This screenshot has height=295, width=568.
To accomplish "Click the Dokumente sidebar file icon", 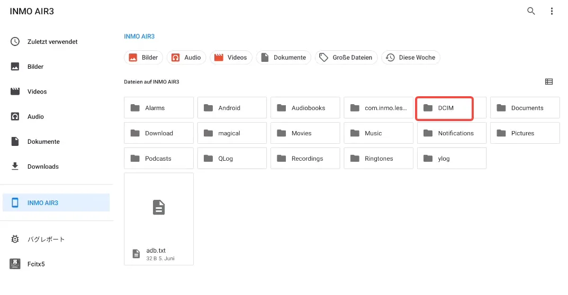I will 15,142.
